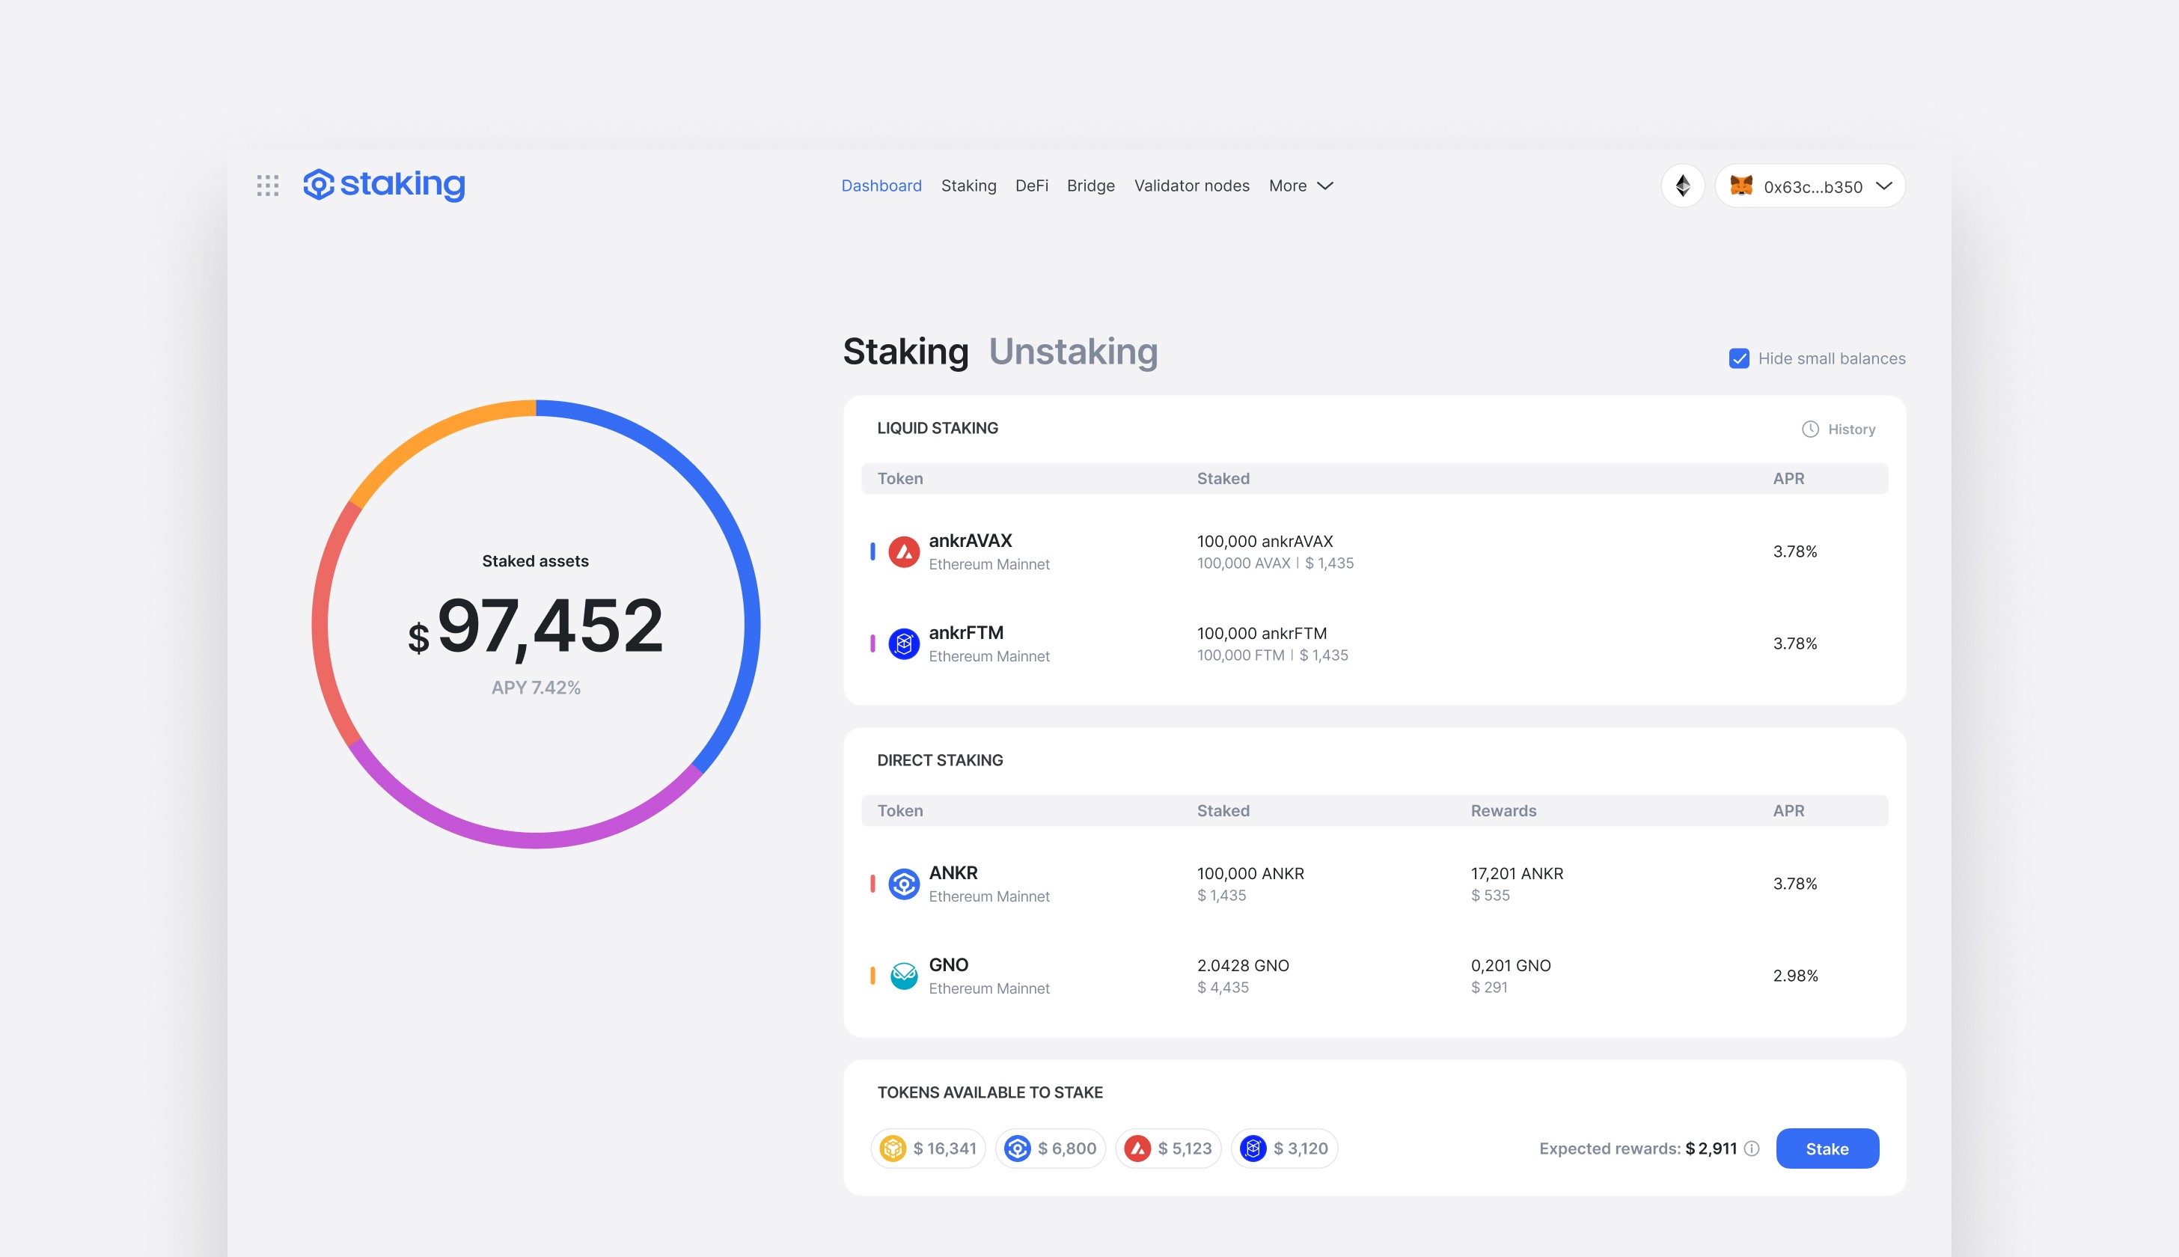This screenshot has width=2179, height=1257.
Task: Click the expected rewards info icon
Action: pos(1752,1149)
